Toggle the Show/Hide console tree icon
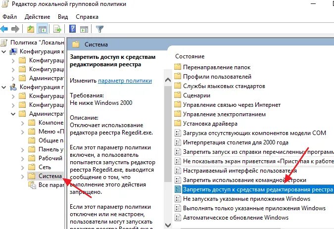 (x=43, y=29)
